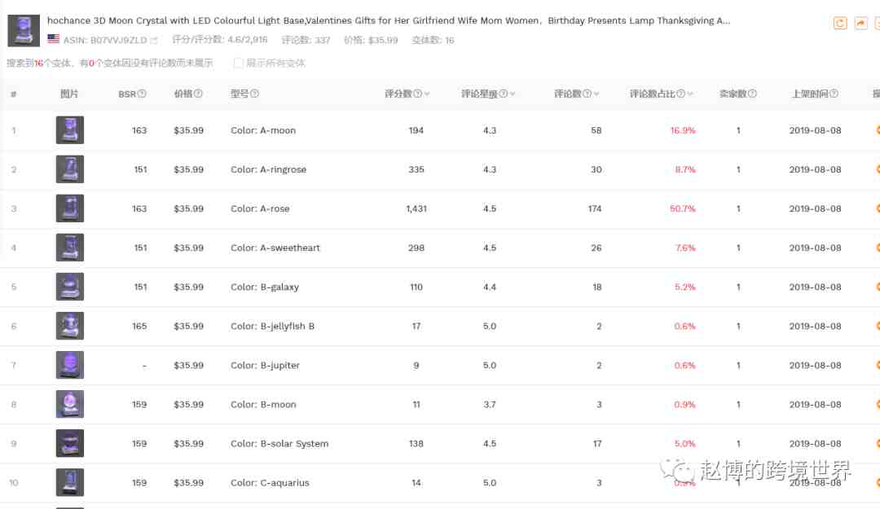Sort by 评论数占比 column dropdown arrow
This screenshot has width=880, height=509.
[690, 94]
